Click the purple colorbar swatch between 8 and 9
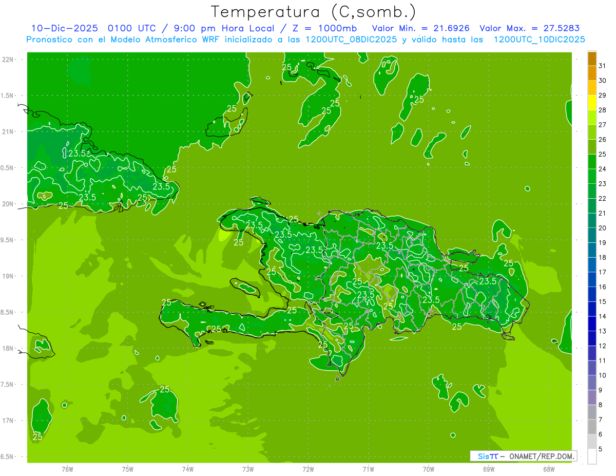Image resolution: width=616 pixels, height=476 pixels. [x=592, y=397]
